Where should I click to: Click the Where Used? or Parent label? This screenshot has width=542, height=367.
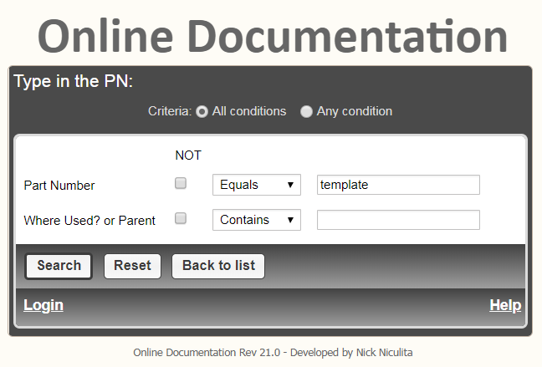pyautogui.click(x=89, y=221)
